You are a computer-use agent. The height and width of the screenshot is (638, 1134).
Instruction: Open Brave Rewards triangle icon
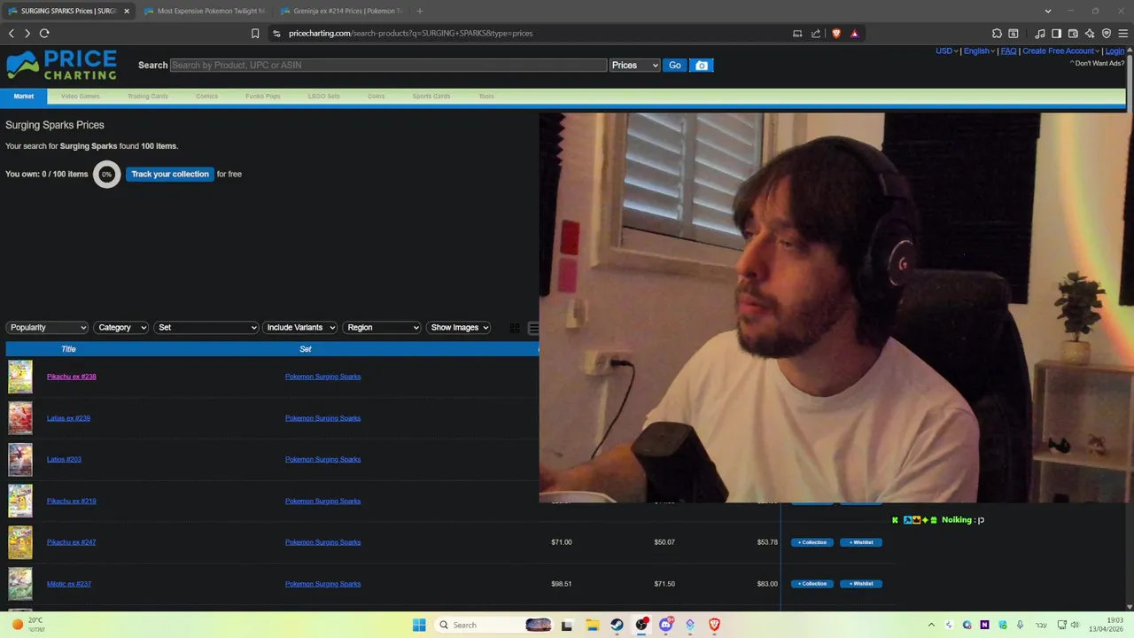pos(854,34)
